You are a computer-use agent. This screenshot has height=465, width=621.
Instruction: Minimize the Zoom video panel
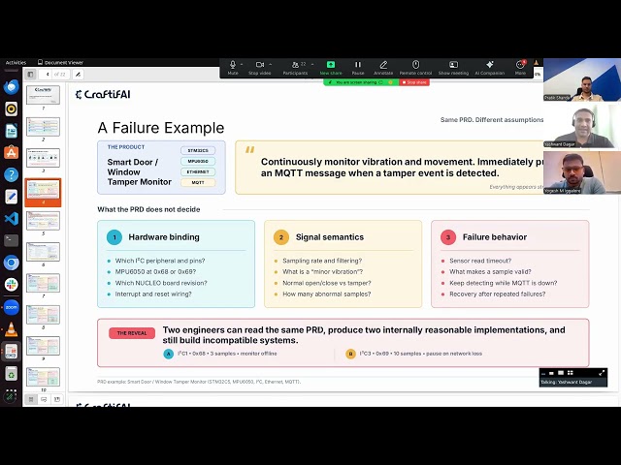(x=543, y=373)
